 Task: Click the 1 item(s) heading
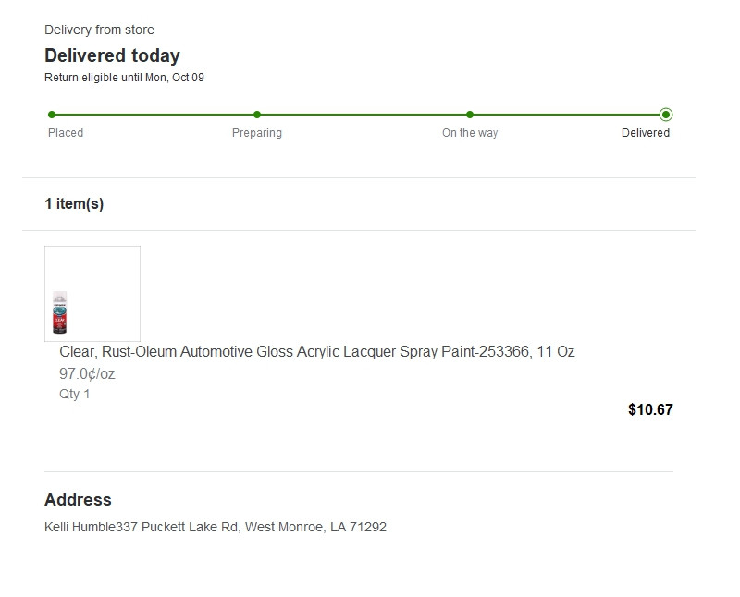74,204
